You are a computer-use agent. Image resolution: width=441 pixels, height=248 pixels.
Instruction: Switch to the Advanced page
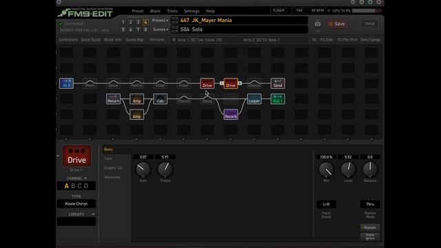pyautogui.click(x=112, y=177)
